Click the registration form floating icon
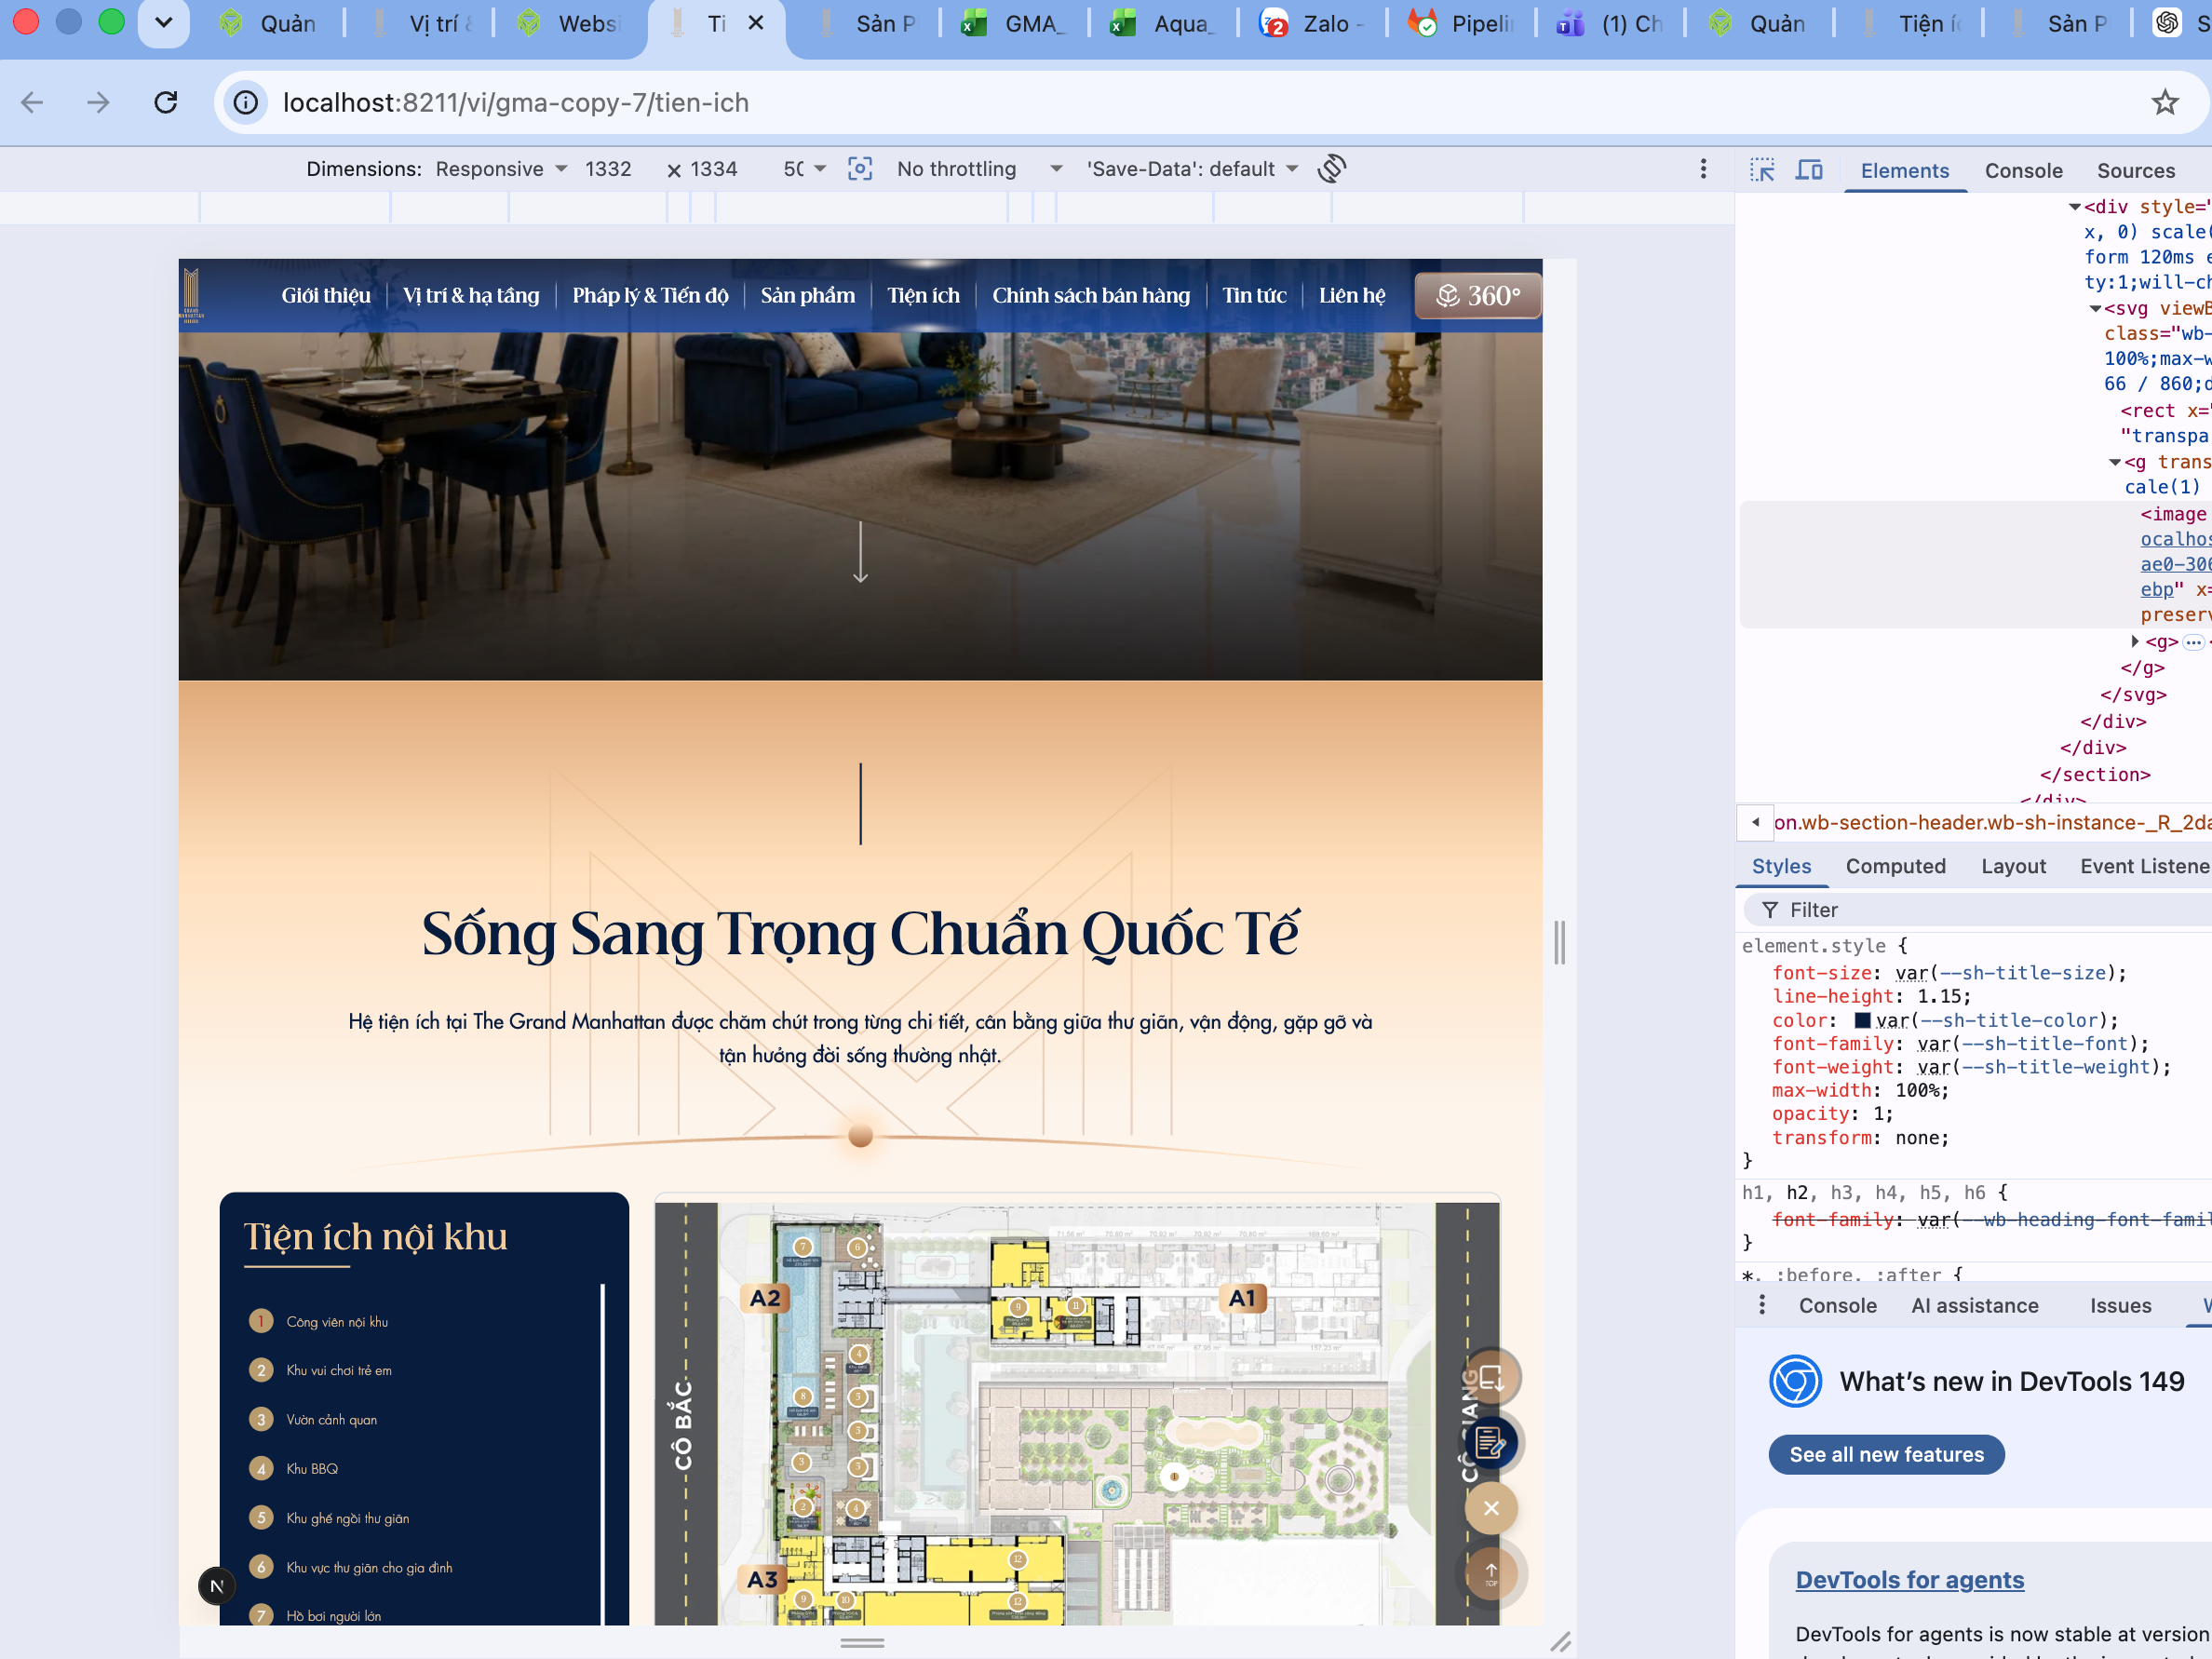The height and width of the screenshot is (1659, 2212). coord(1491,1443)
